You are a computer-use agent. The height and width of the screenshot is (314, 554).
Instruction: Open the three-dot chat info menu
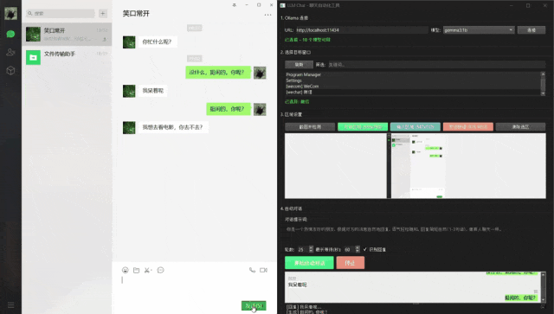click(x=267, y=15)
